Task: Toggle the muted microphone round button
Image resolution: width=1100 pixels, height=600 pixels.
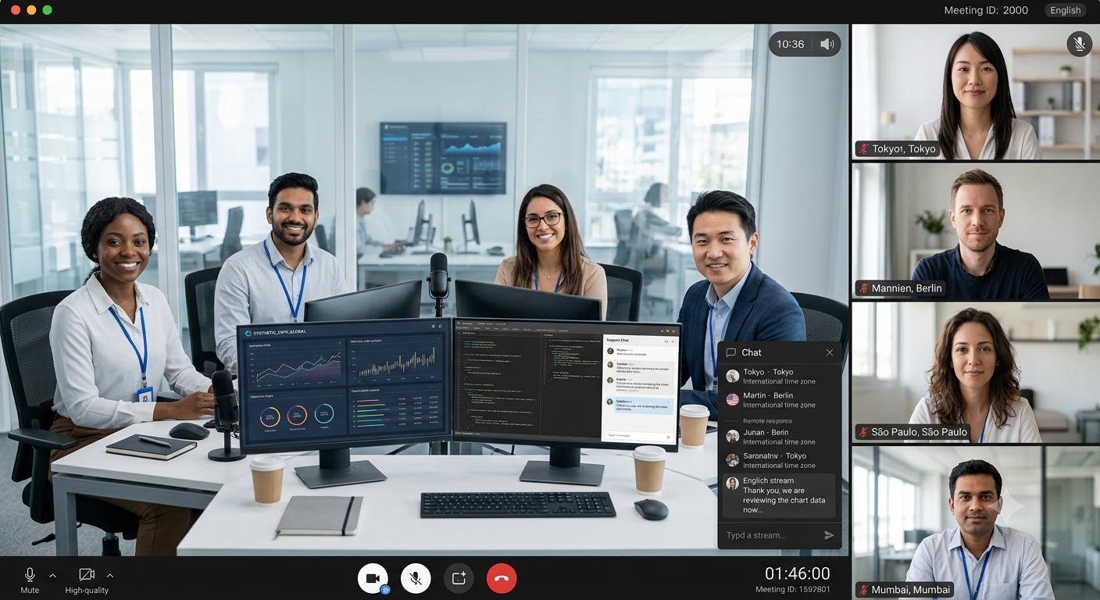Action: pyautogui.click(x=416, y=578)
